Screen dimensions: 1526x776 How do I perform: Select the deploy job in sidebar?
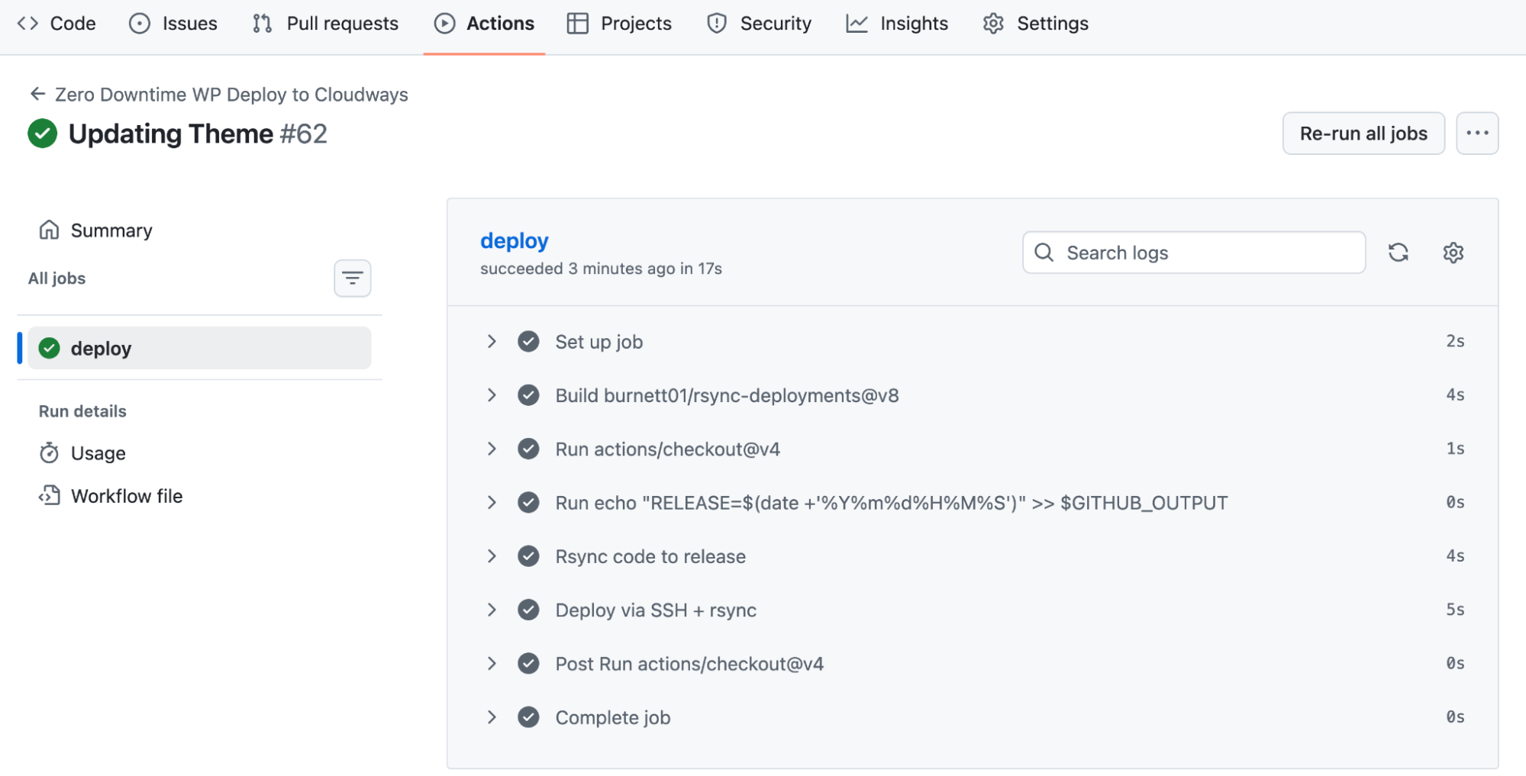199,349
